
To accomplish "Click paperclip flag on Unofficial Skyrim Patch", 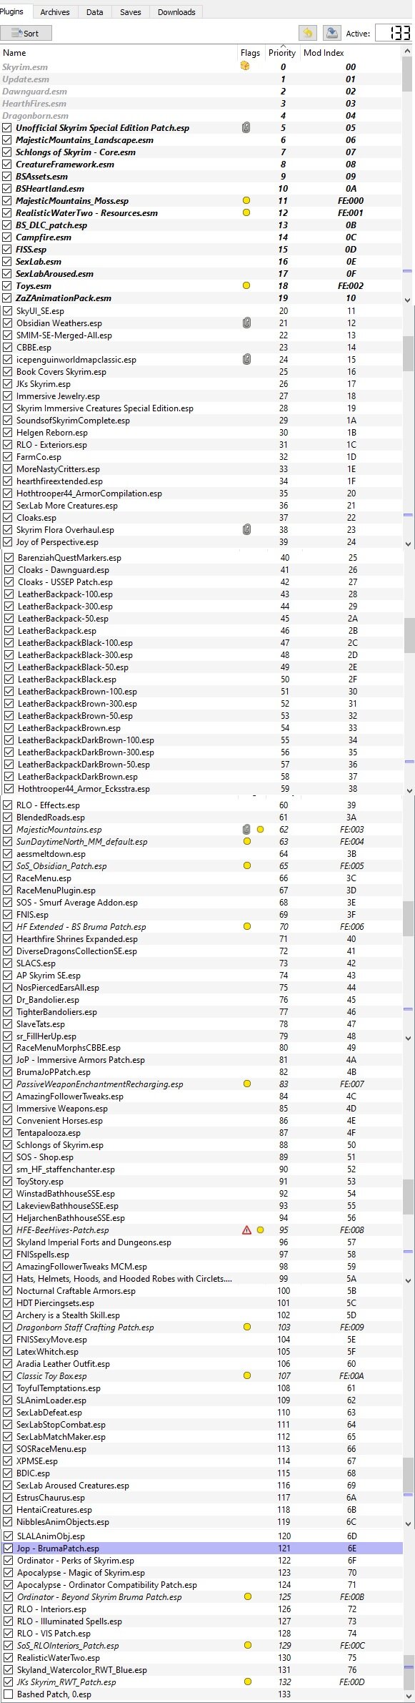I will click(x=246, y=128).
